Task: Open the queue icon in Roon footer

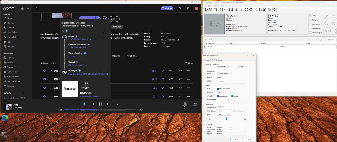Action: [x=117, y=104]
